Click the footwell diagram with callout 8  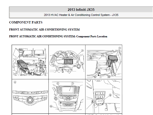tap(104, 96)
